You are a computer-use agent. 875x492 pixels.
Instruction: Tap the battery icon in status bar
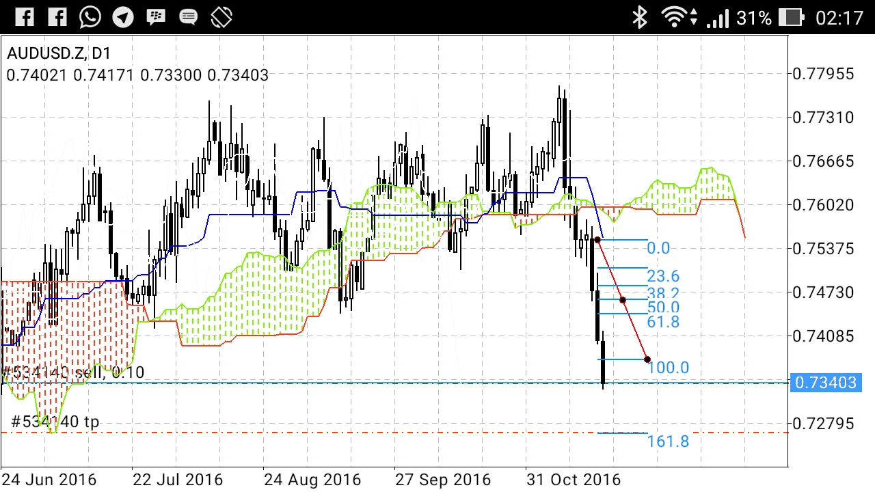791,17
